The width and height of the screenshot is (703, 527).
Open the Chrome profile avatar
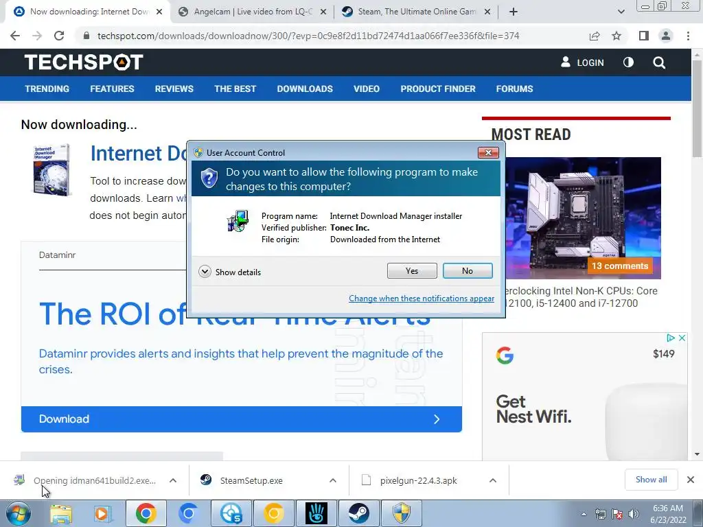click(666, 36)
